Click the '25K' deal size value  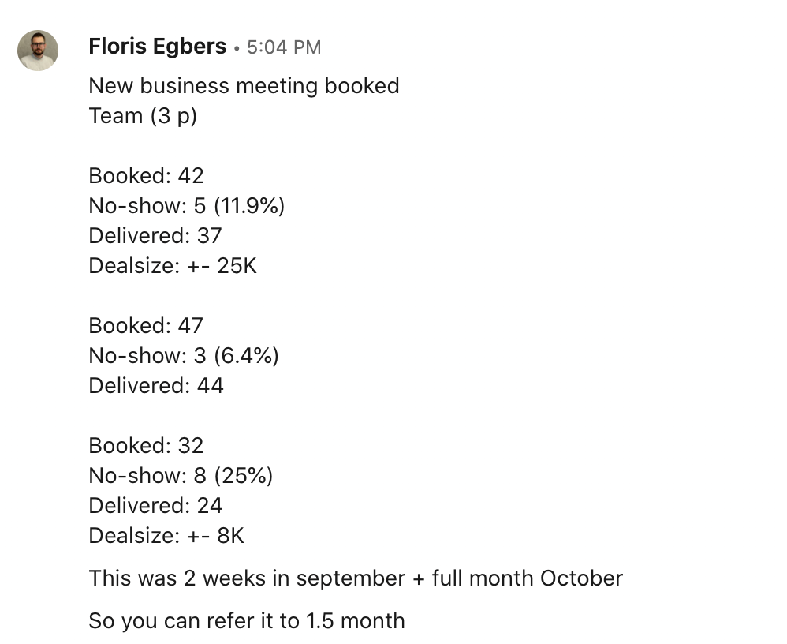pos(237,266)
